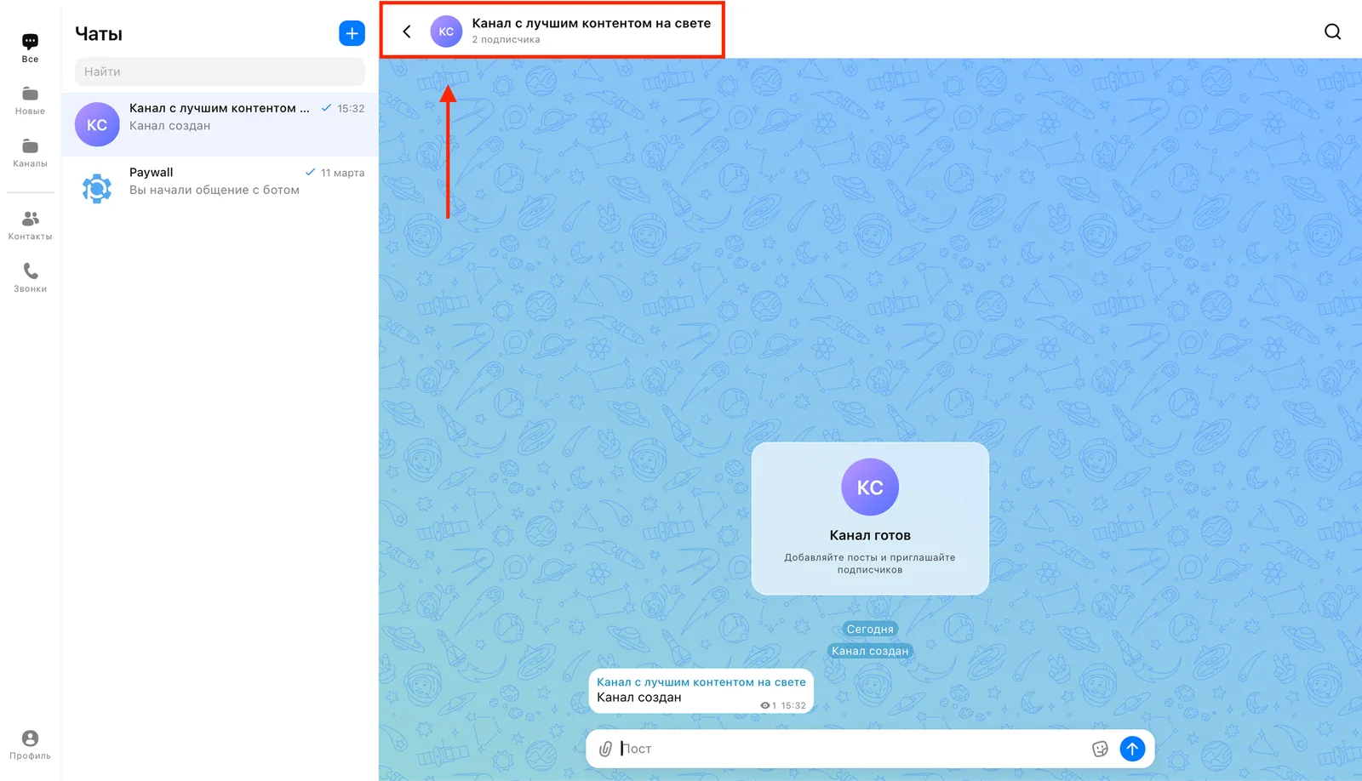Click the Пост message input field
The image size is (1362, 781).
pyautogui.click(x=851, y=749)
